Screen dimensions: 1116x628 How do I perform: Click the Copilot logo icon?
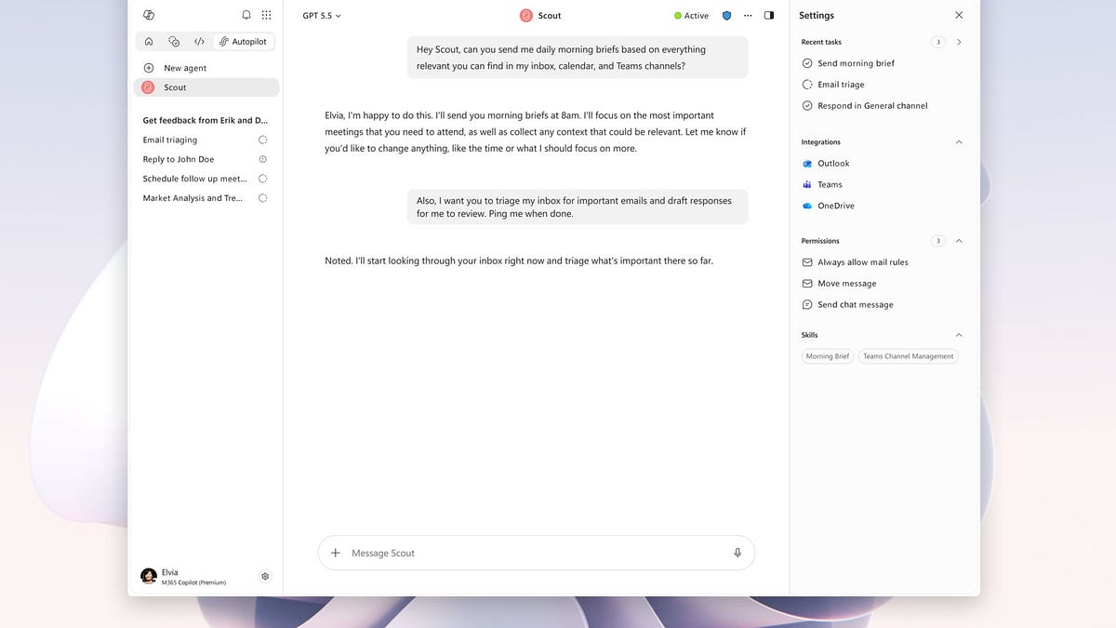tap(149, 15)
